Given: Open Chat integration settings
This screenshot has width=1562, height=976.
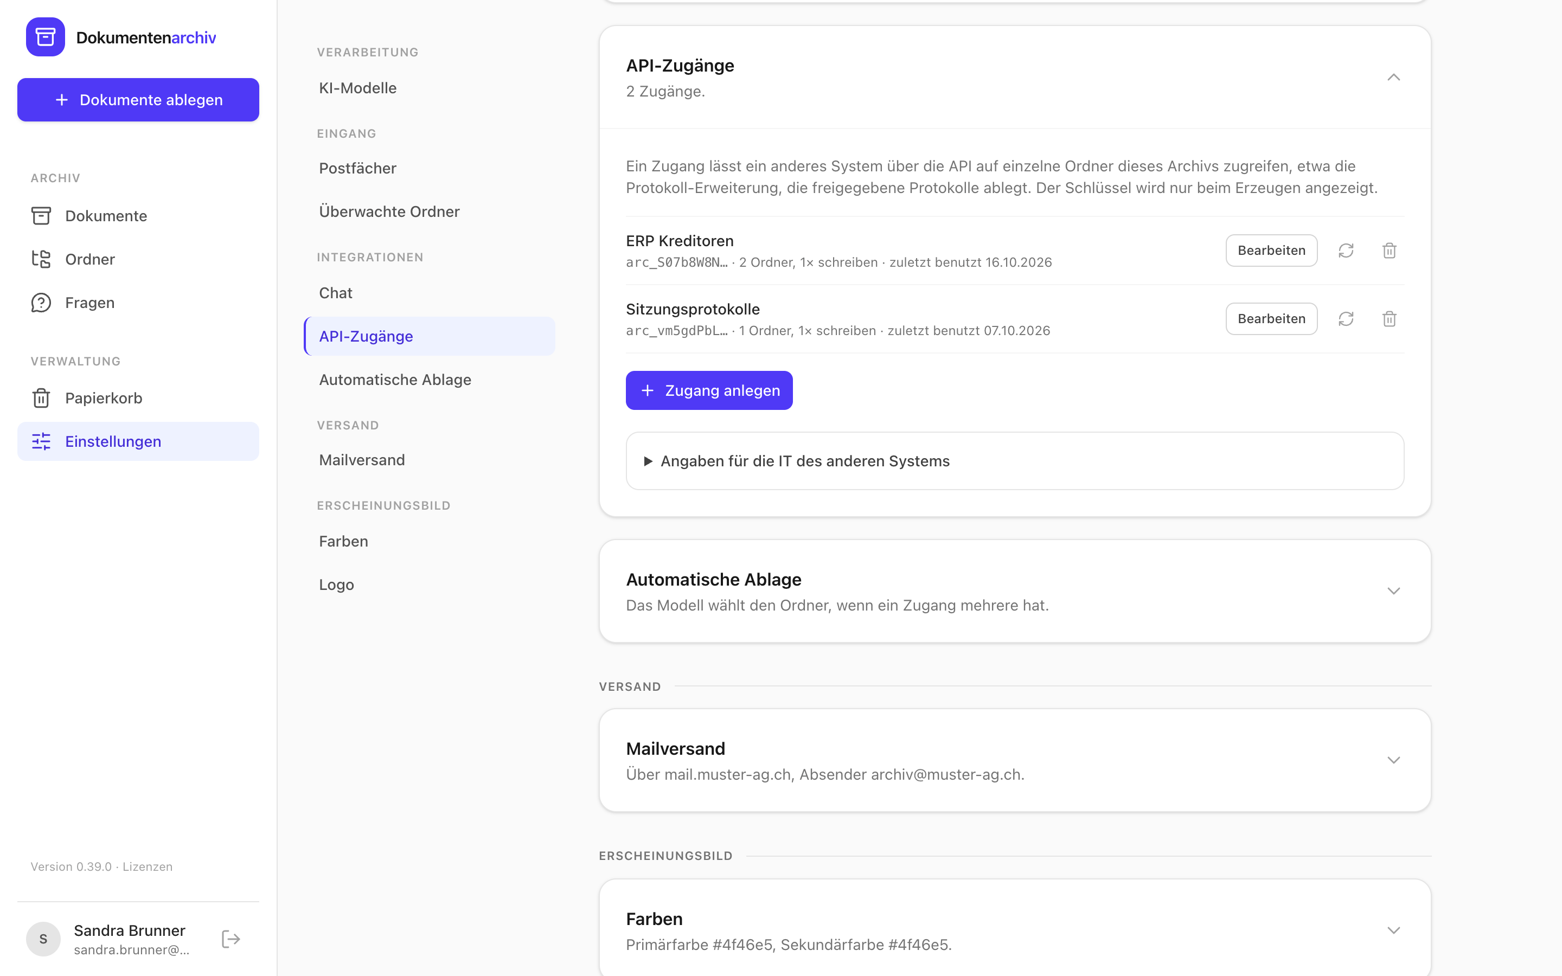Looking at the screenshot, I should (x=429, y=293).
